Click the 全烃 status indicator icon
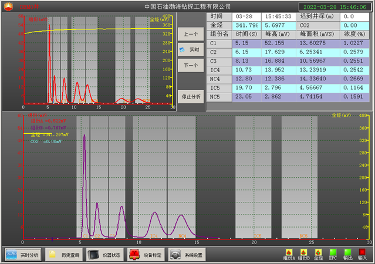Screen dimensions: 375x264 [318, 252]
